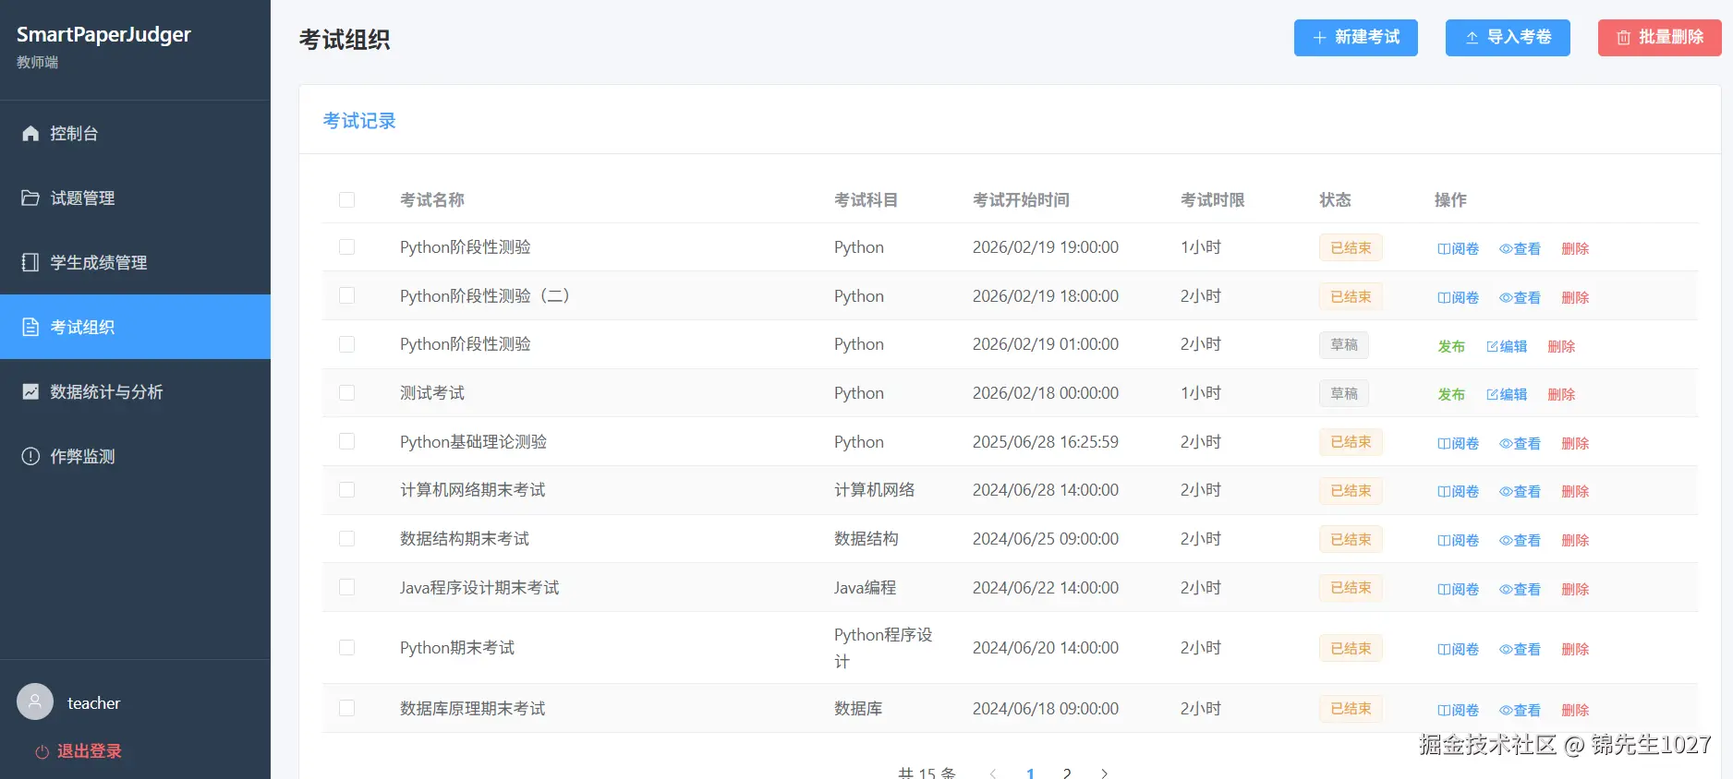Click 阅卷 for Python阶段性测验（二）
1733x779 pixels.
coord(1458,297)
